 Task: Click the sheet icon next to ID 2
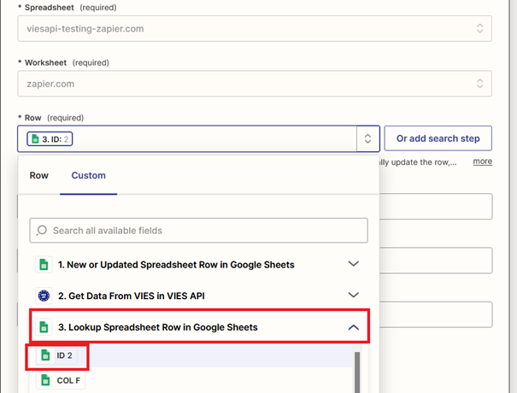click(x=45, y=355)
